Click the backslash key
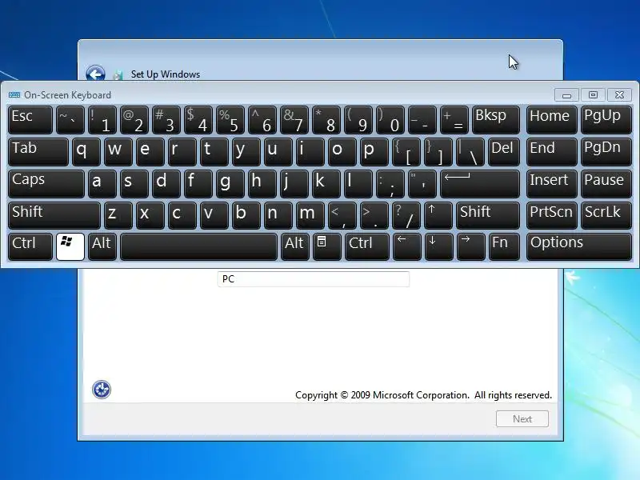This screenshot has width=640, height=480. 470,152
